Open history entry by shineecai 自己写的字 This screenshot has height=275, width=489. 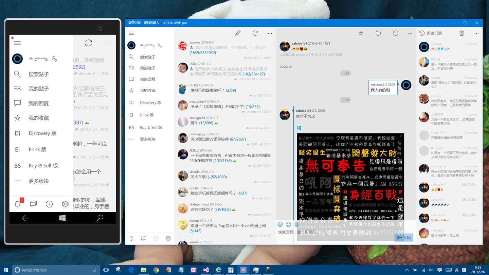click(x=446, y=235)
